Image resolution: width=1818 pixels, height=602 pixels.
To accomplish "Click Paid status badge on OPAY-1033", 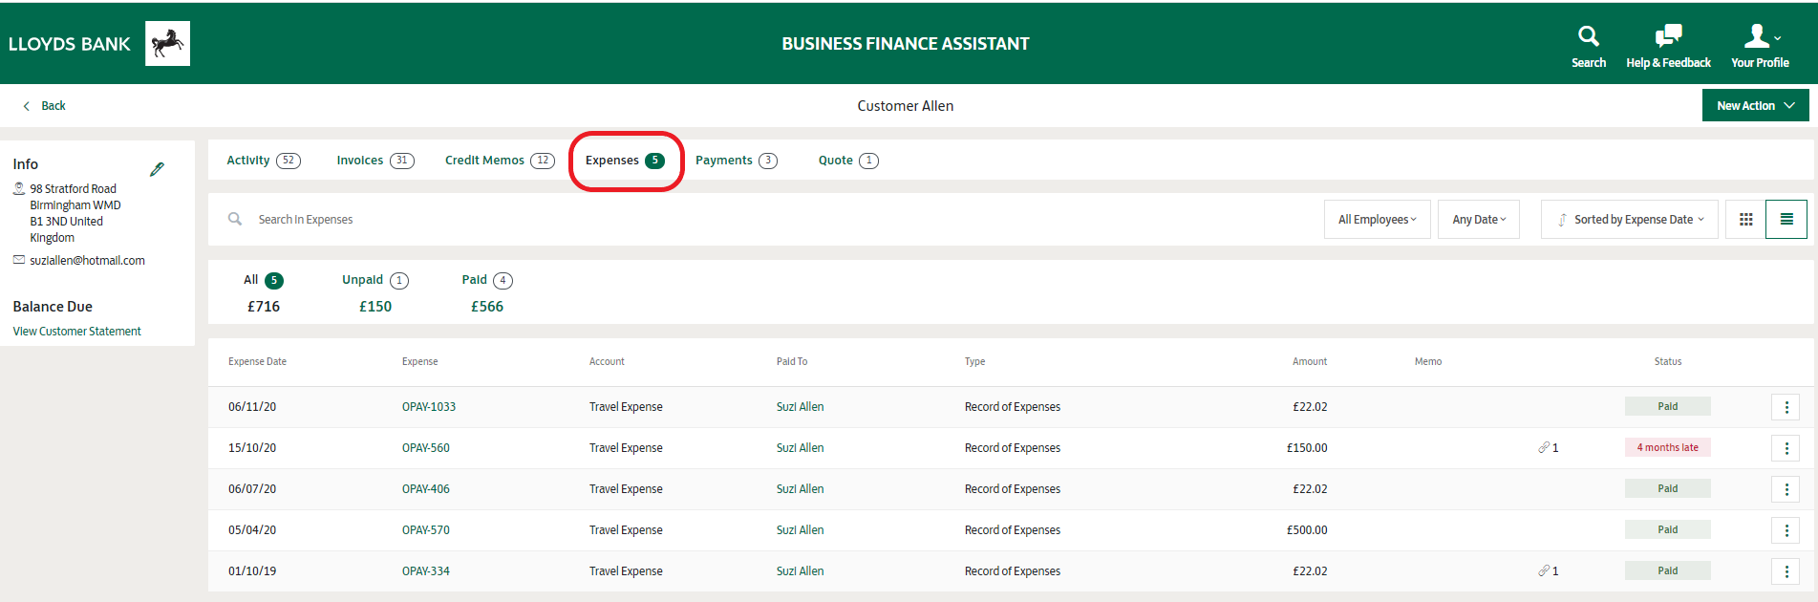I will click(1667, 406).
